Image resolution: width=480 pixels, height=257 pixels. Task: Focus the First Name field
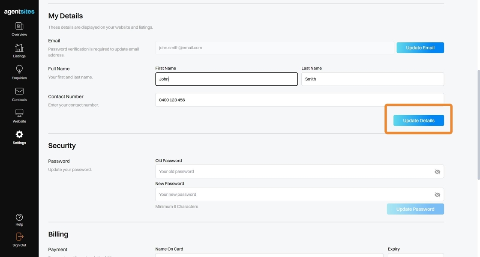226,79
